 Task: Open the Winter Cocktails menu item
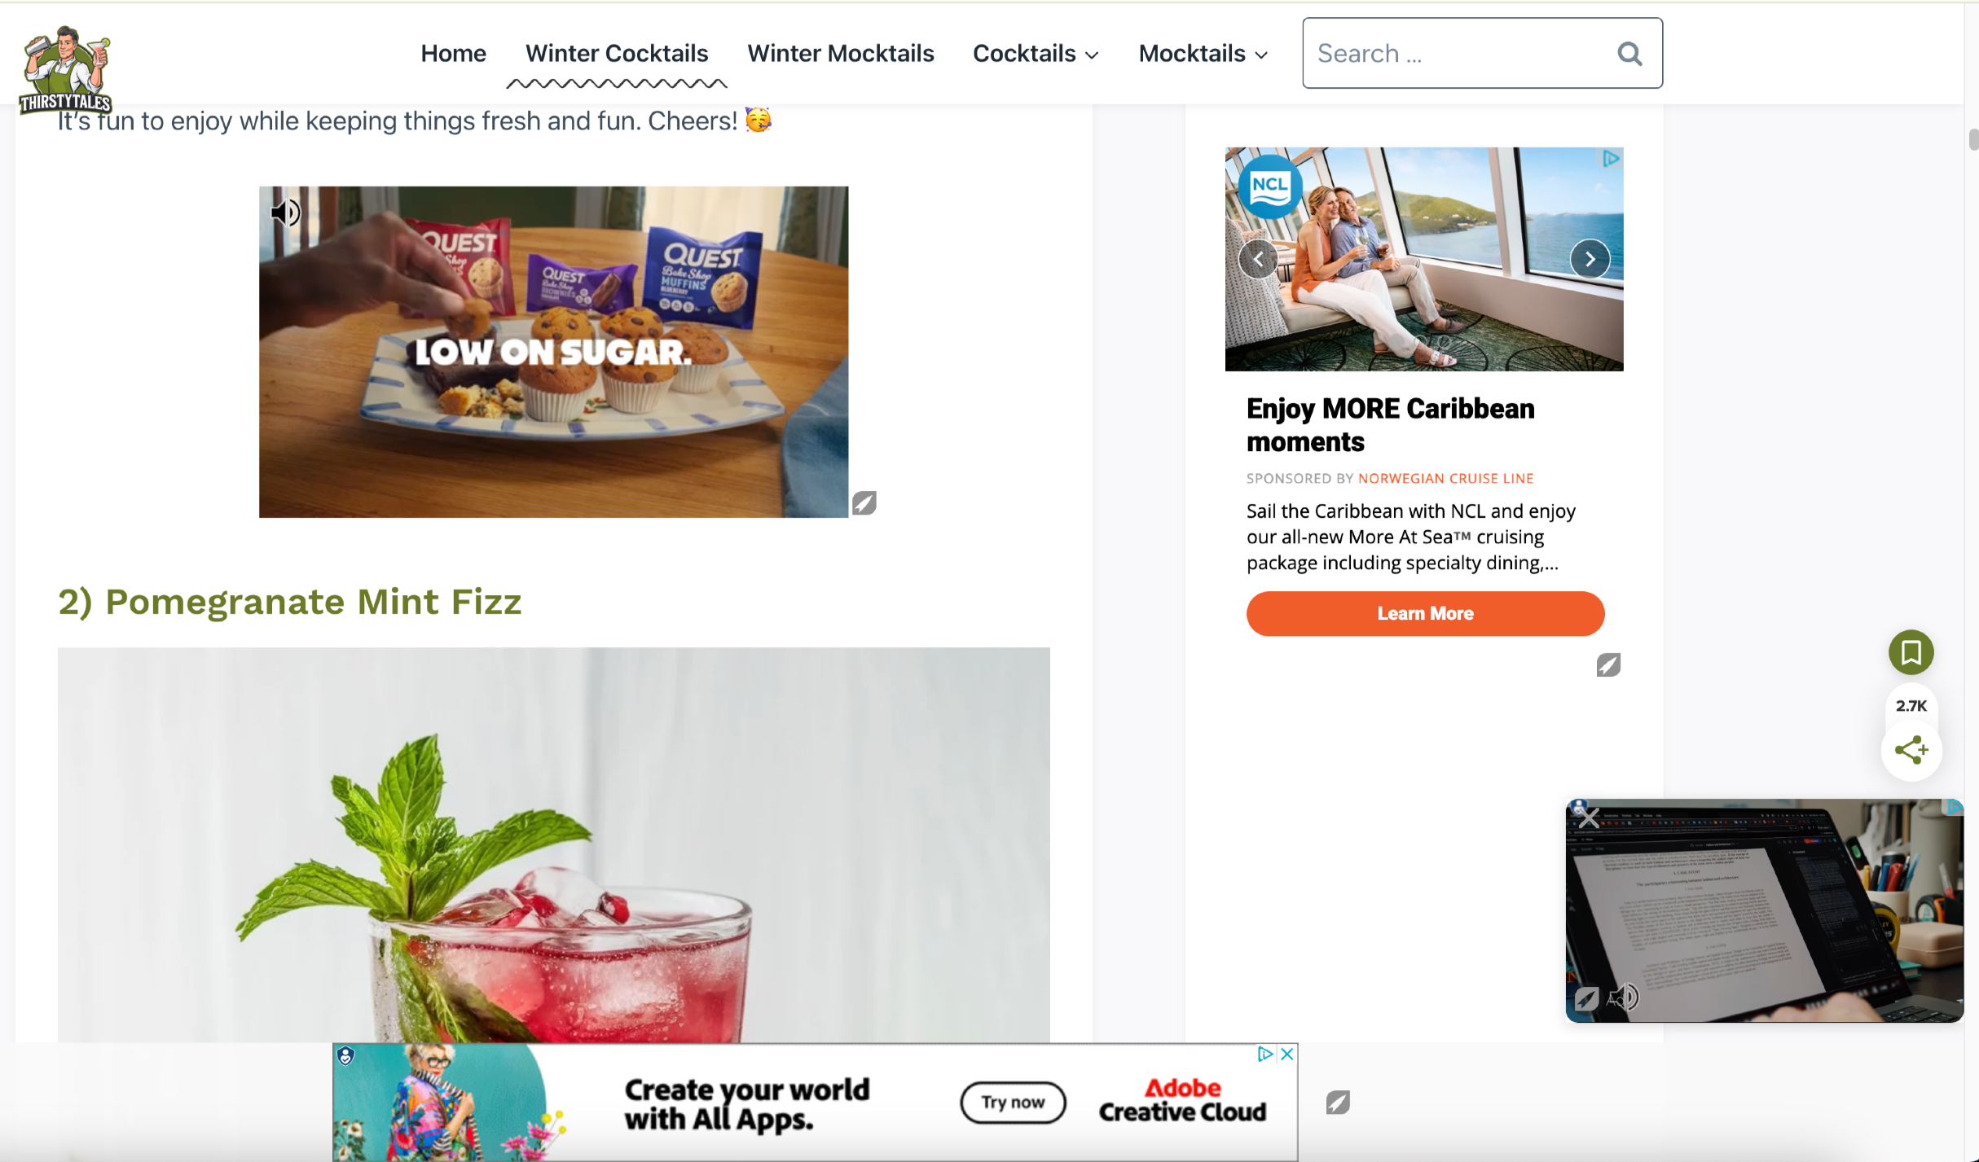tap(617, 54)
